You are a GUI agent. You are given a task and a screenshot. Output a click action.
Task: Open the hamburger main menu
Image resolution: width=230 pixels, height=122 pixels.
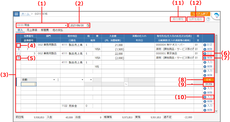(16, 14)
